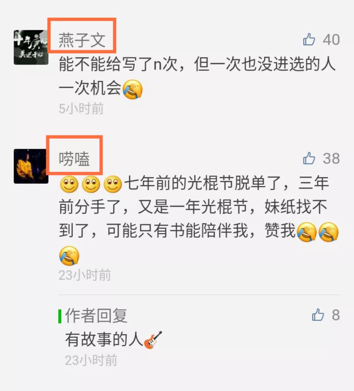Like the author reply thumbs-up icon
This screenshot has width=354, height=391.
coord(318,315)
